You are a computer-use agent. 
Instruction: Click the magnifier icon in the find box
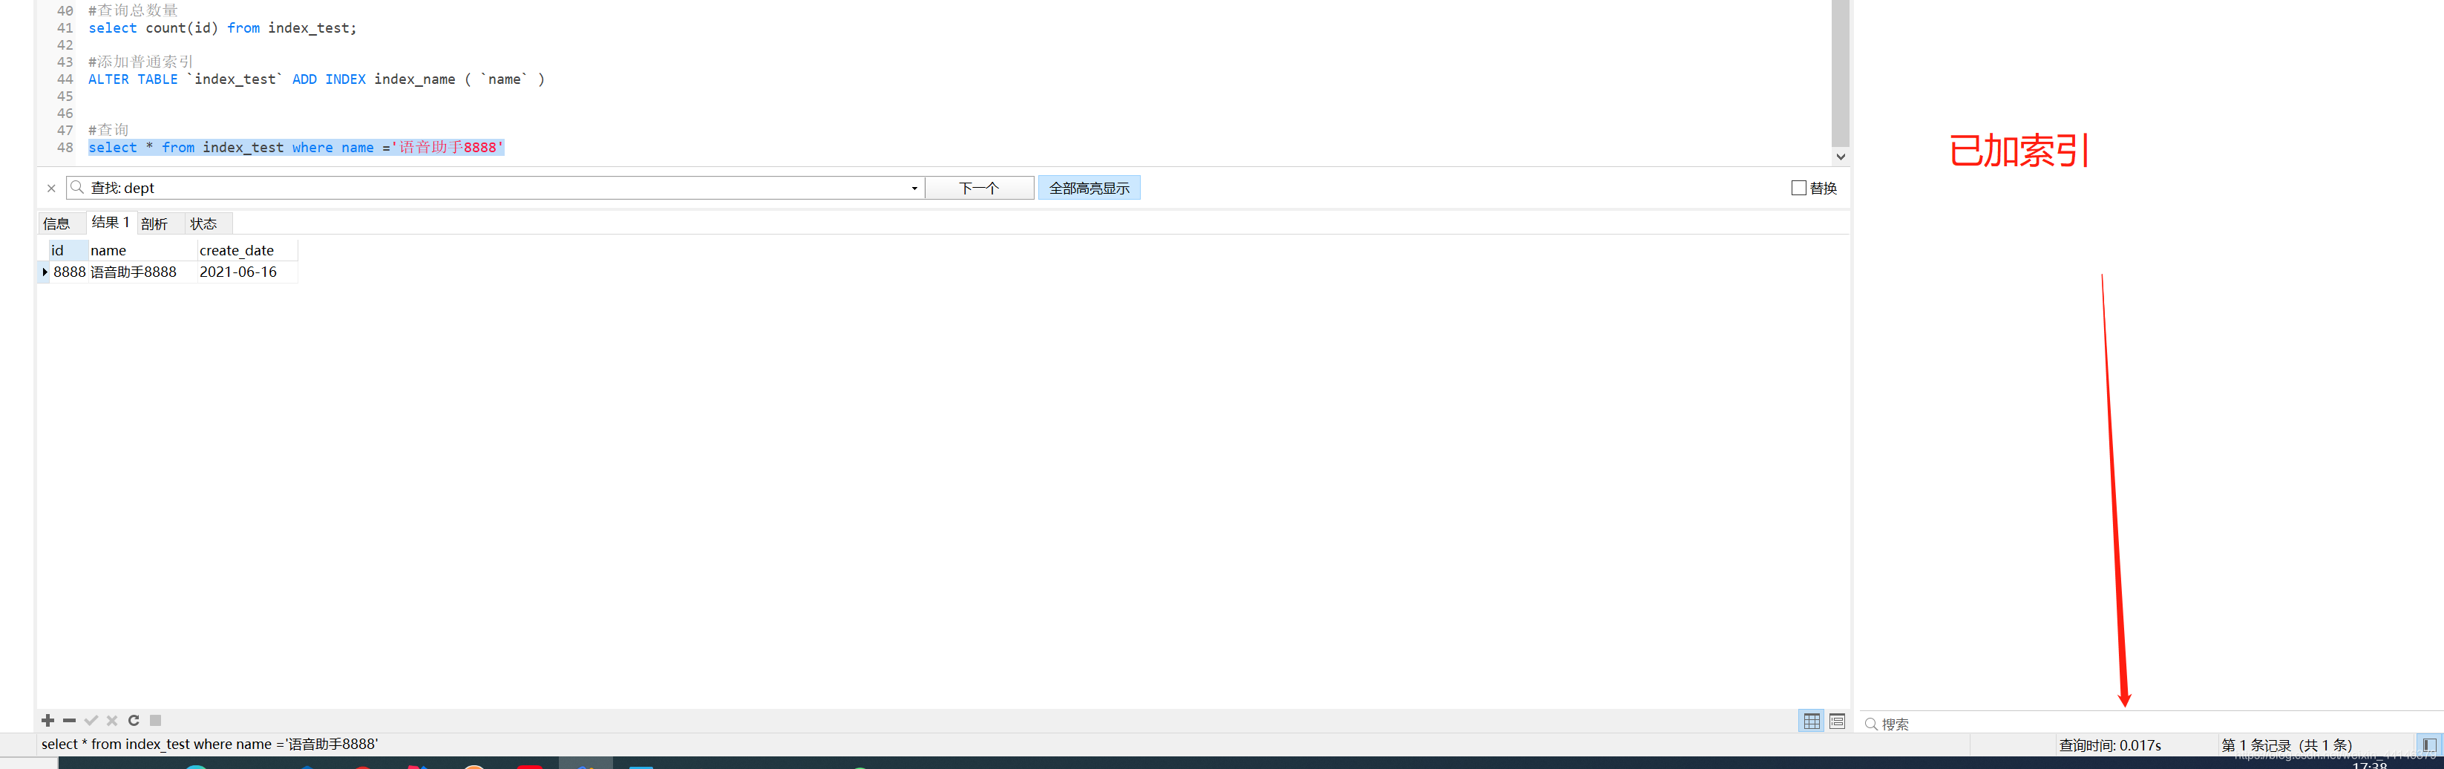point(78,187)
